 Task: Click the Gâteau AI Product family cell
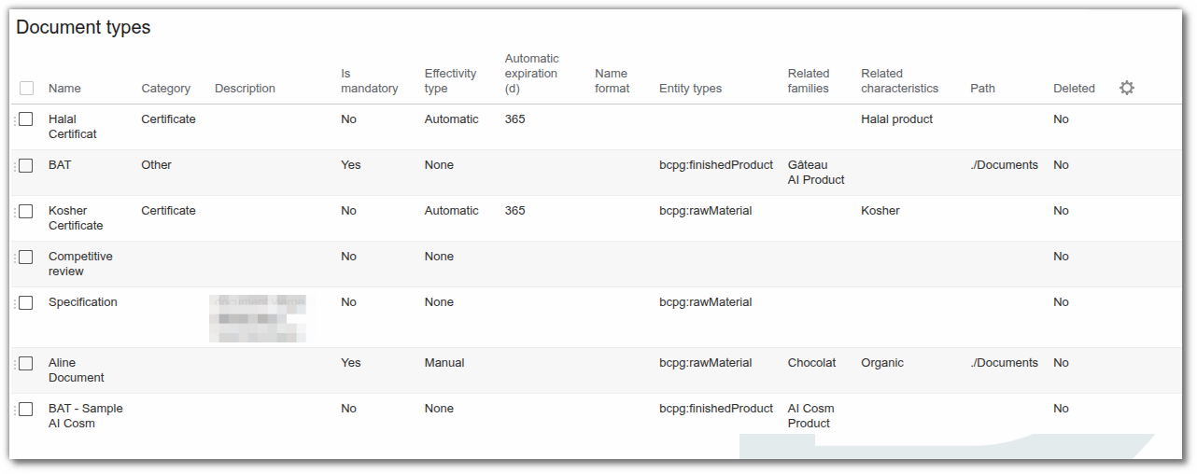click(x=816, y=173)
